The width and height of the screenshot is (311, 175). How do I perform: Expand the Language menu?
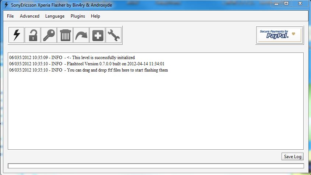coord(55,16)
